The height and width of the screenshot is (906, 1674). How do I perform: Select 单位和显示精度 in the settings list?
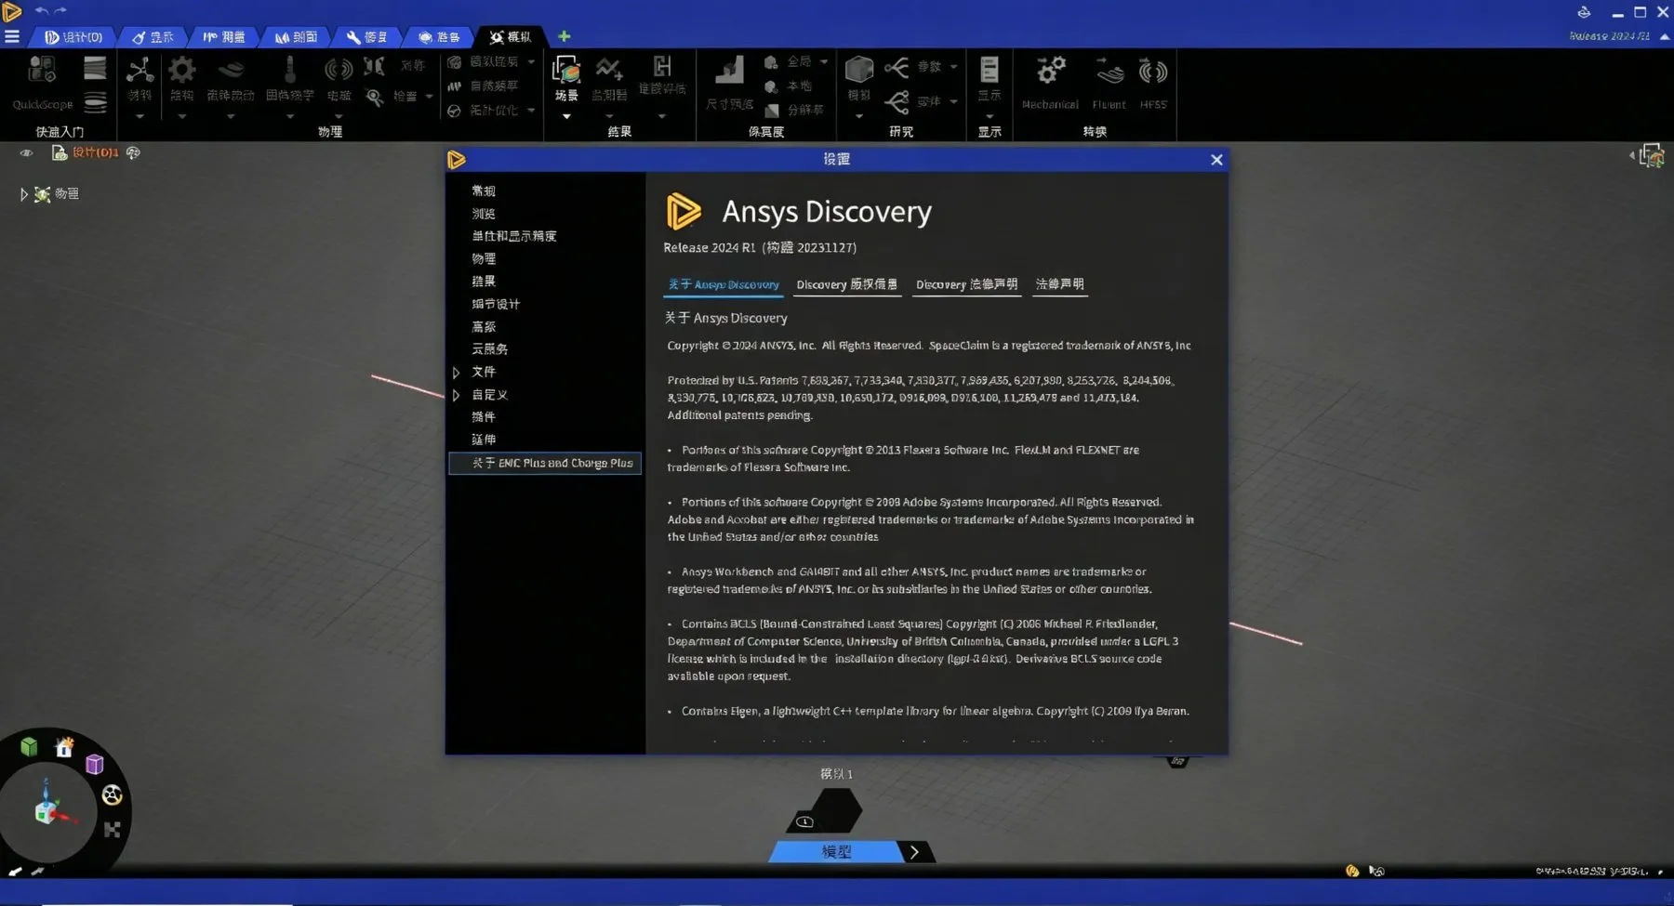(514, 236)
